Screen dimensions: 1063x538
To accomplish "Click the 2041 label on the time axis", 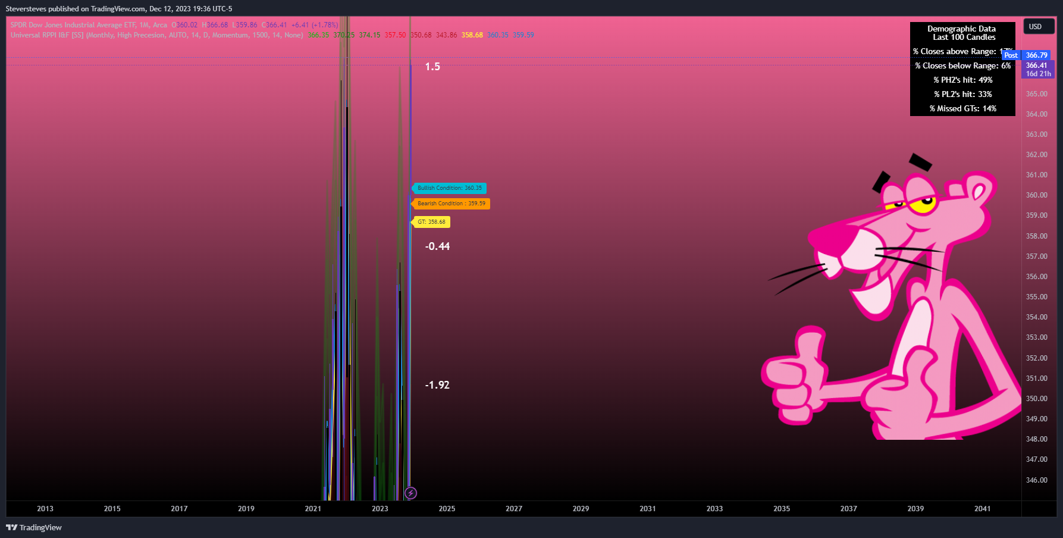I will pyautogui.click(x=983, y=509).
